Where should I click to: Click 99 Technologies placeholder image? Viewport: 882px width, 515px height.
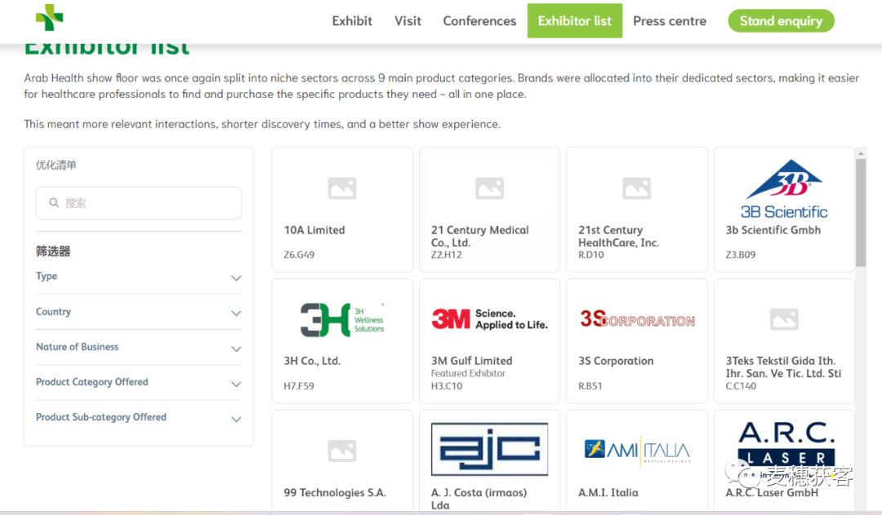point(342,451)
